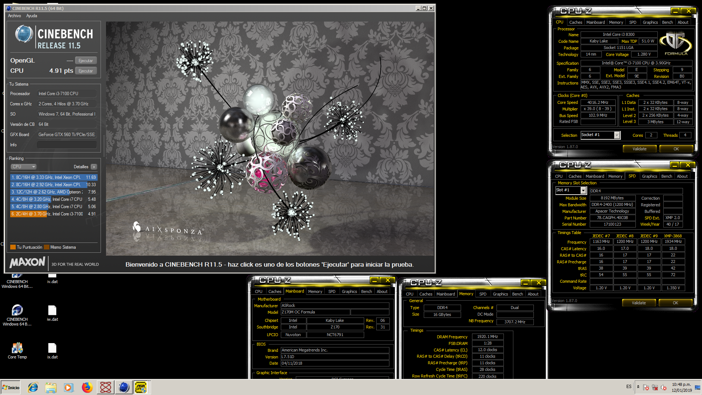The width and height of the screenshot is (702, 395).
Task: Minimize the Mainboard CPU-Z window
Action: click(374, 280)
